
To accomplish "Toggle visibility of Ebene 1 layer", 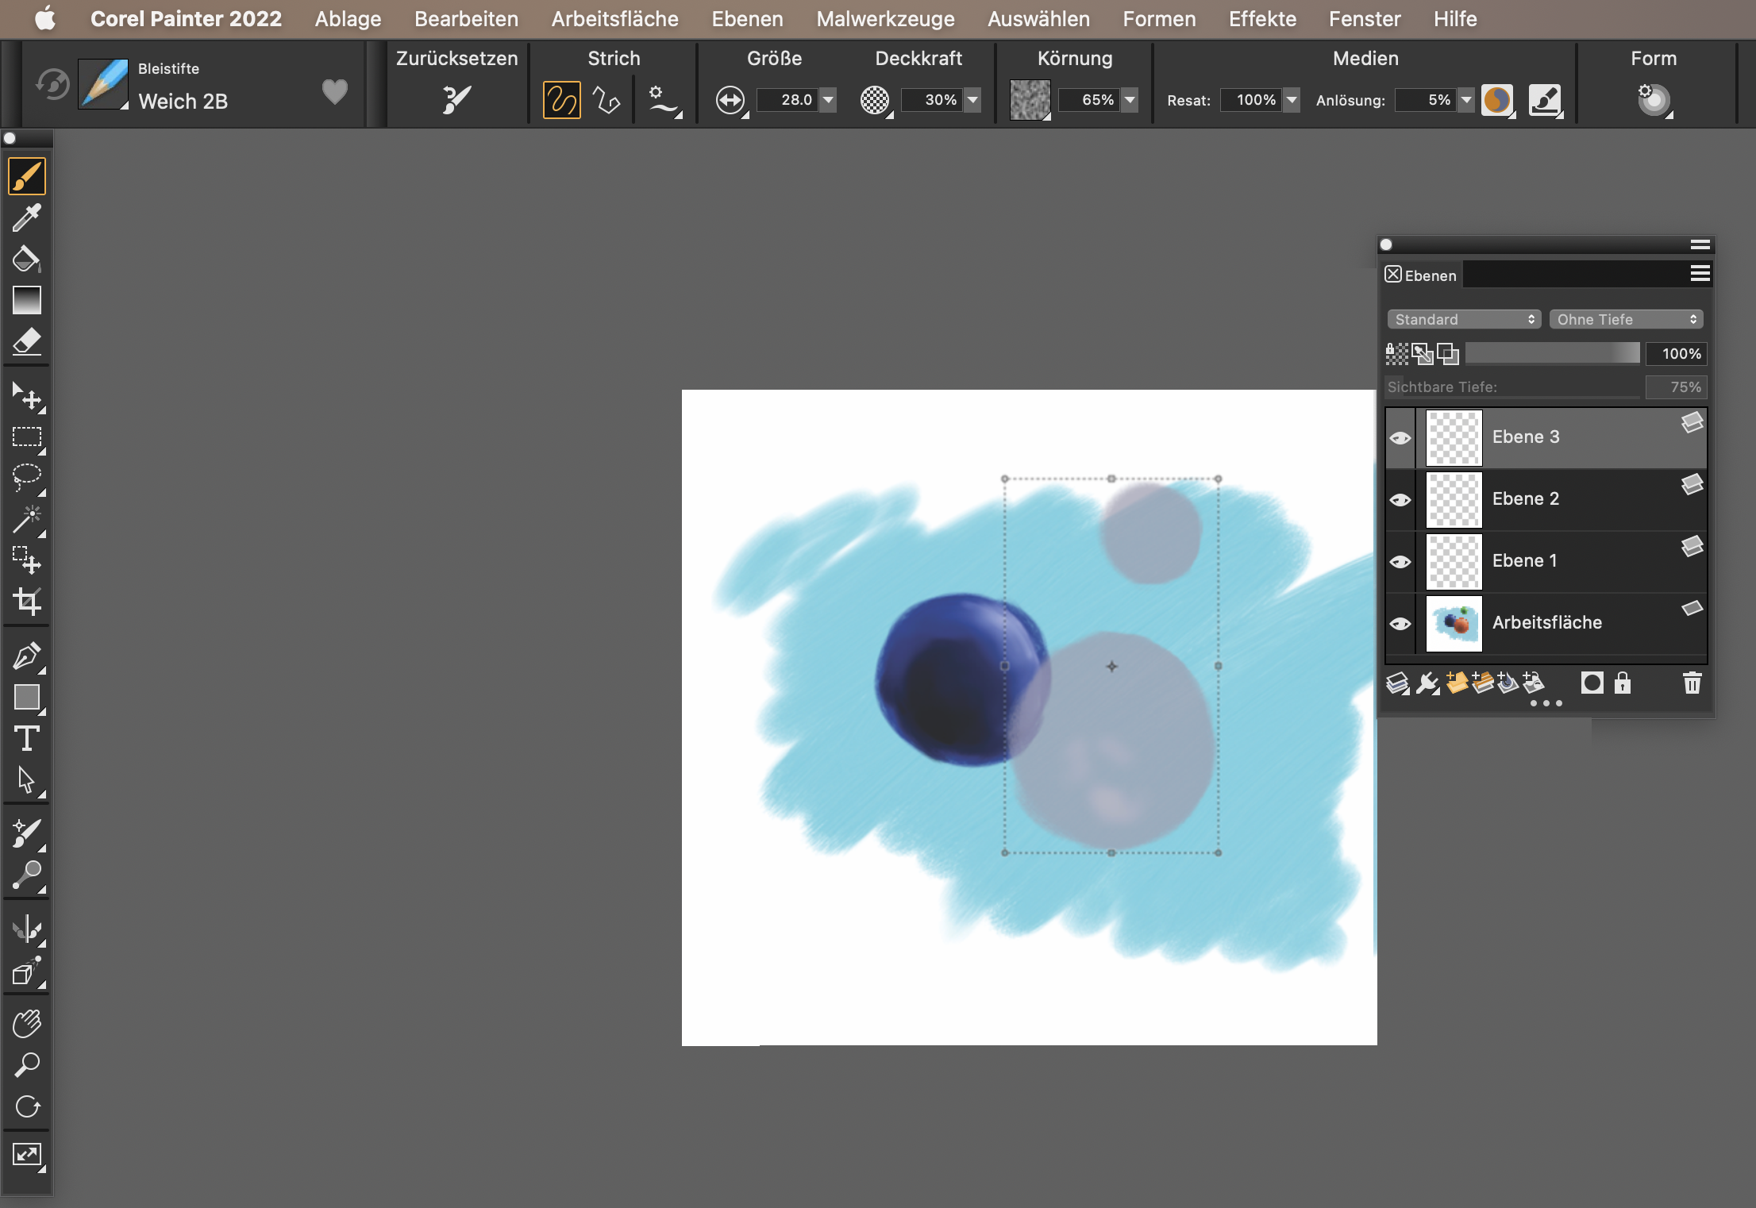I will 1400,562.
